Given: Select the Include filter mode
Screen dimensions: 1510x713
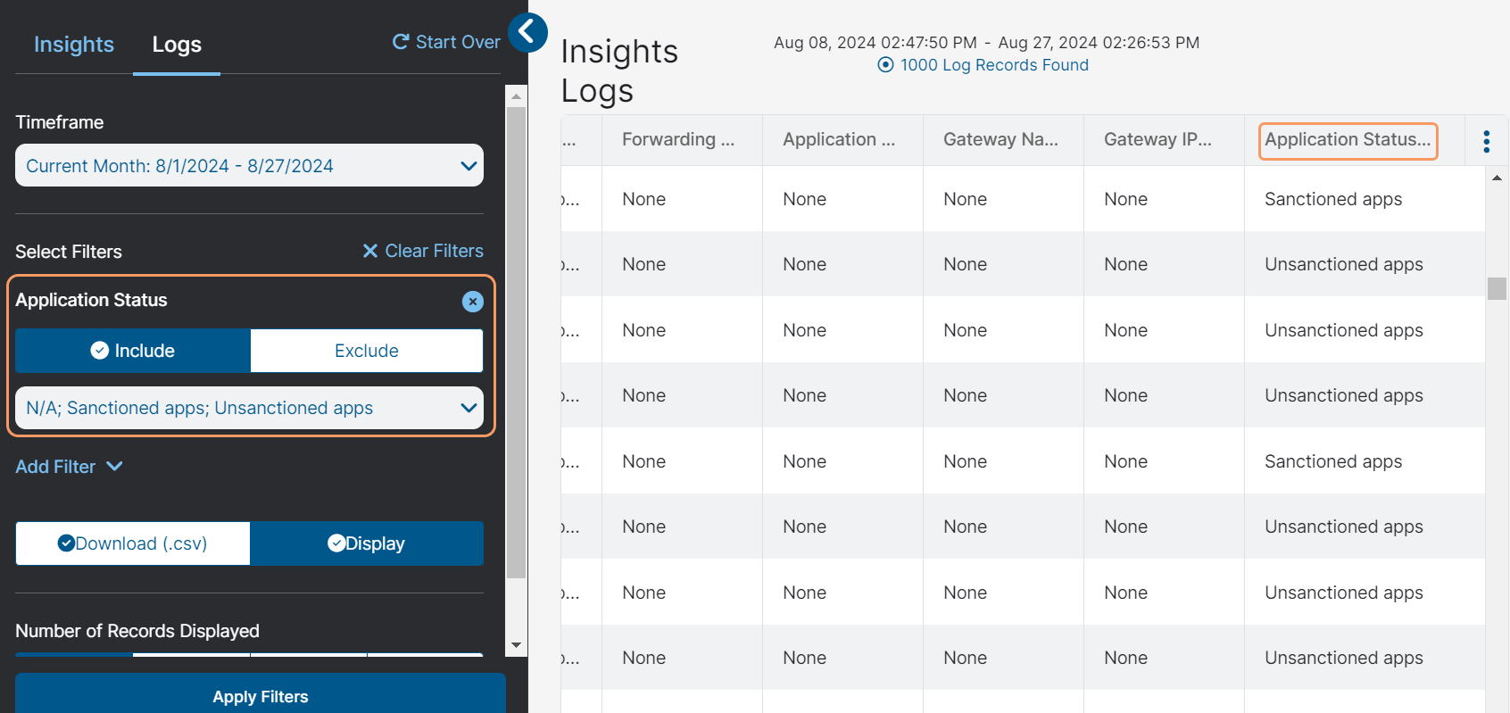Looking at the screenshot, I should tap(133, 351).
